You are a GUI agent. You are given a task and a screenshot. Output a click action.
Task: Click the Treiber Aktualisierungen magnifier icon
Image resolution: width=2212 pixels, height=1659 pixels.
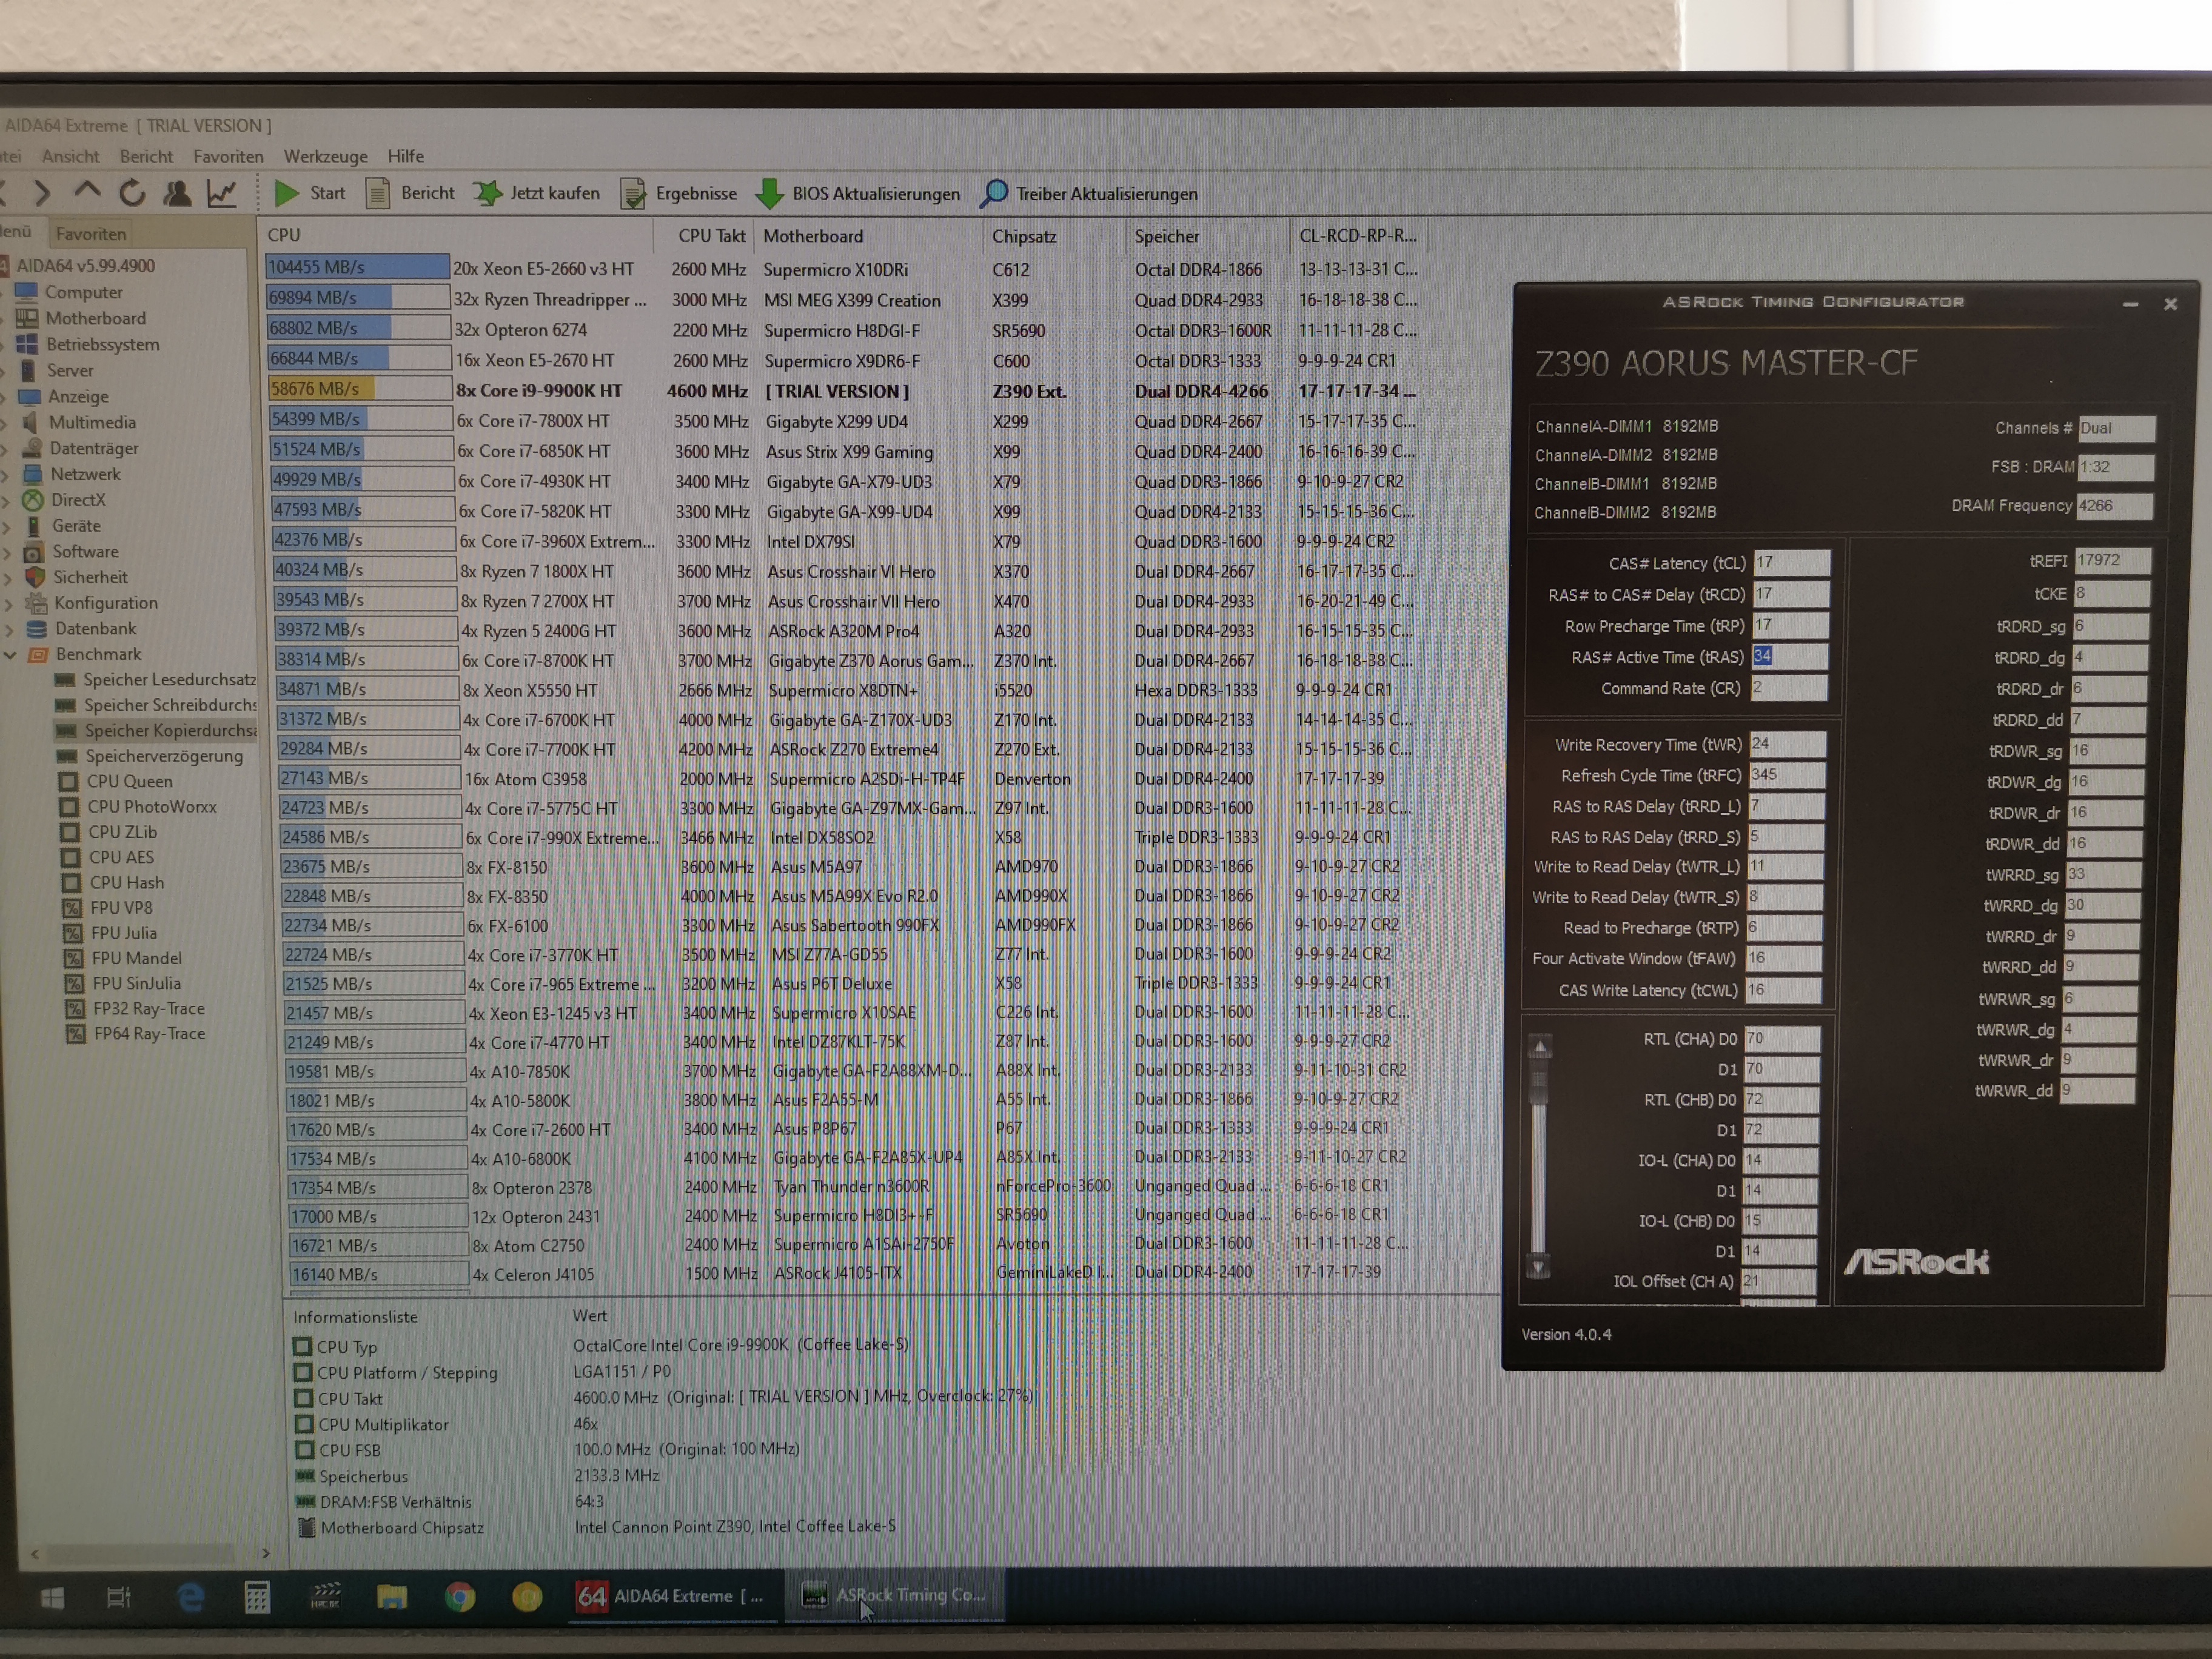[x=993, y=194]
